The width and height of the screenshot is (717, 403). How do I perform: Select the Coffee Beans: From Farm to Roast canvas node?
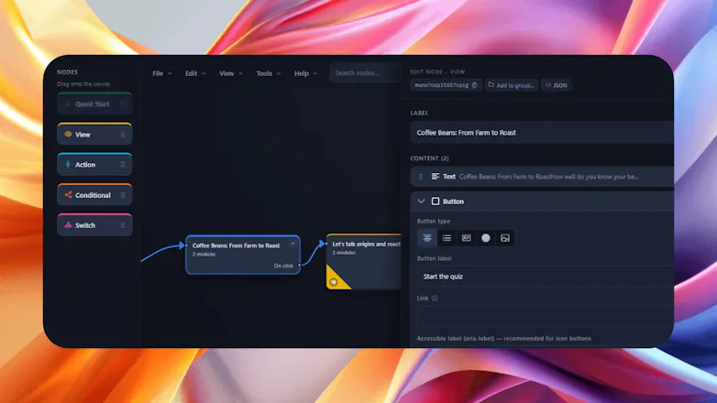point(243,255)
